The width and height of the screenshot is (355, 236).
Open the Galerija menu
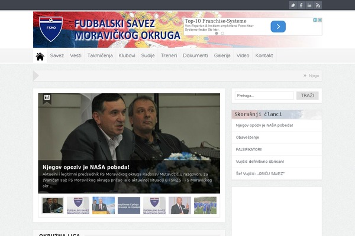coord(222,55)
